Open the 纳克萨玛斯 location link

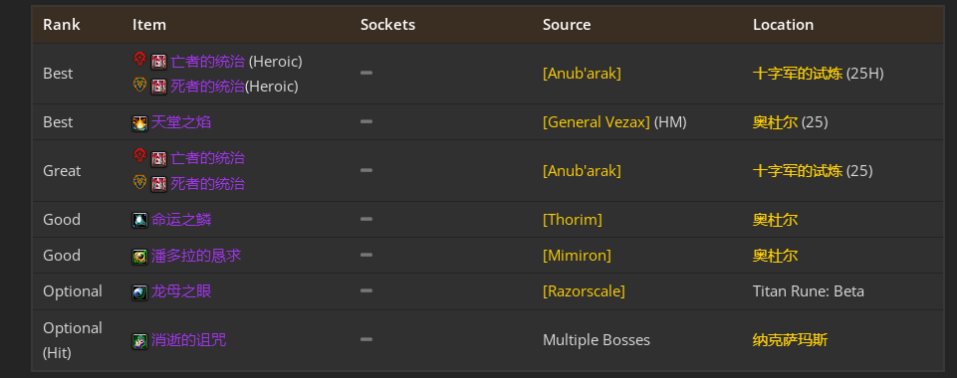790,339
